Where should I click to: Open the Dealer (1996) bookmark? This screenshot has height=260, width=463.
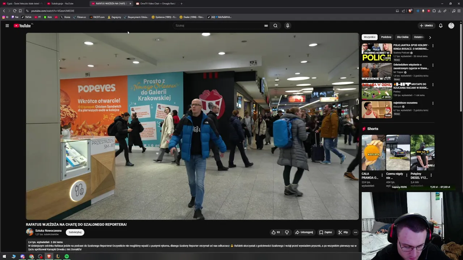pyautogui.click(x=192, y=17)
